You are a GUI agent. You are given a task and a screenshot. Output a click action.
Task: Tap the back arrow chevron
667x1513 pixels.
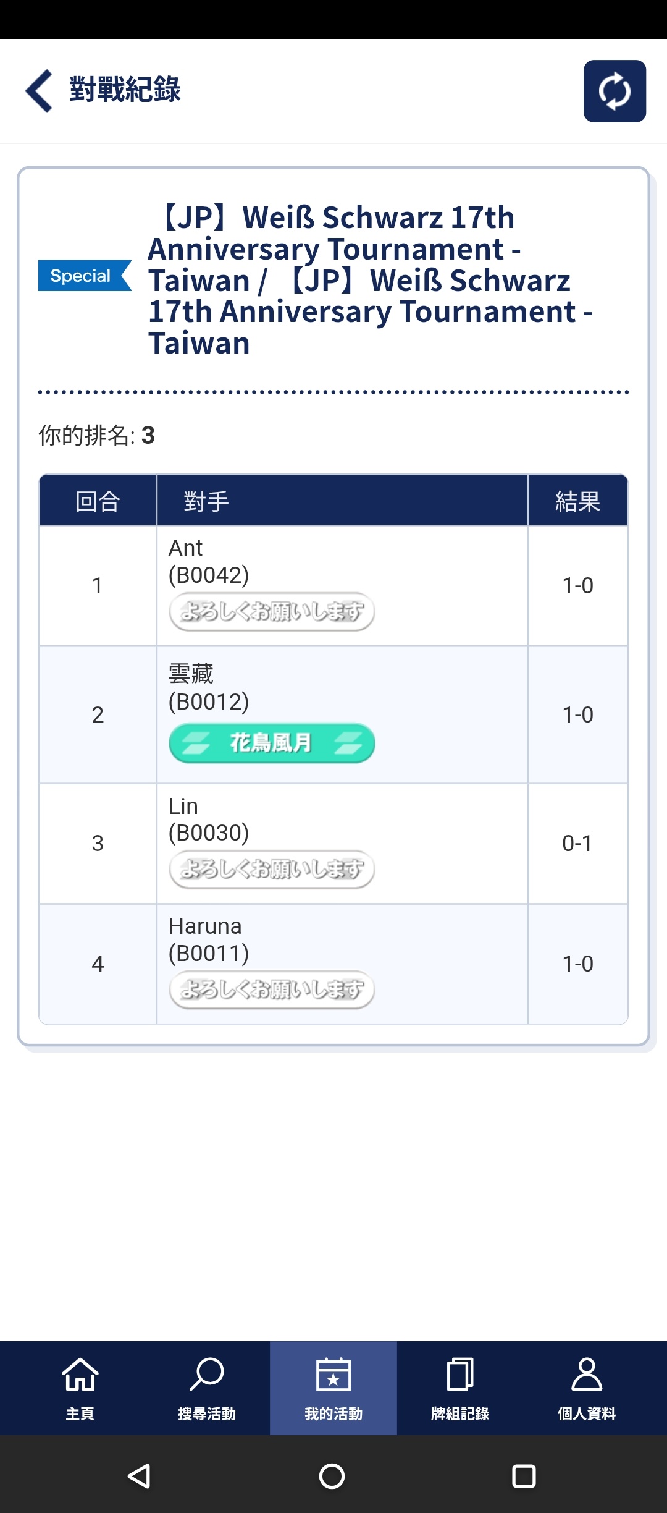pyautogui.click(x=39, y=91)
